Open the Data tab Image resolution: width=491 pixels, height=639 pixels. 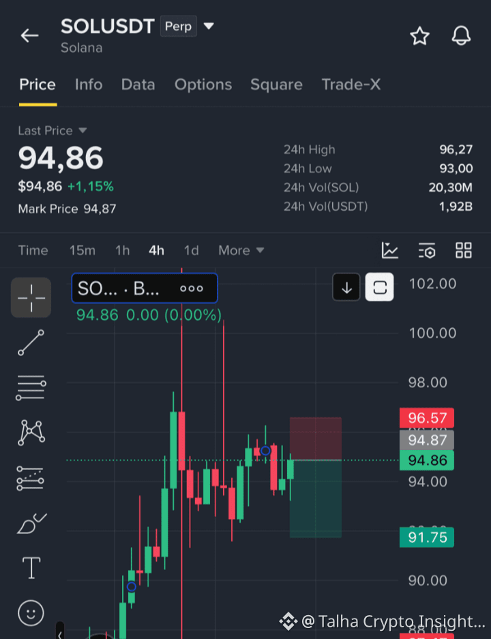138,85
